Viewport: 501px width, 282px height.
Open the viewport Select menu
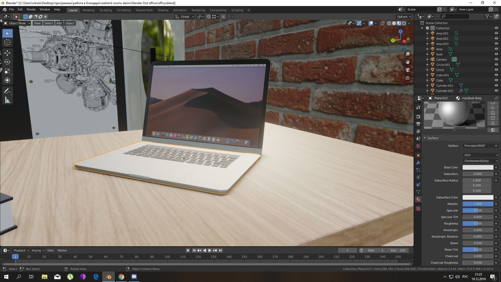49,23
